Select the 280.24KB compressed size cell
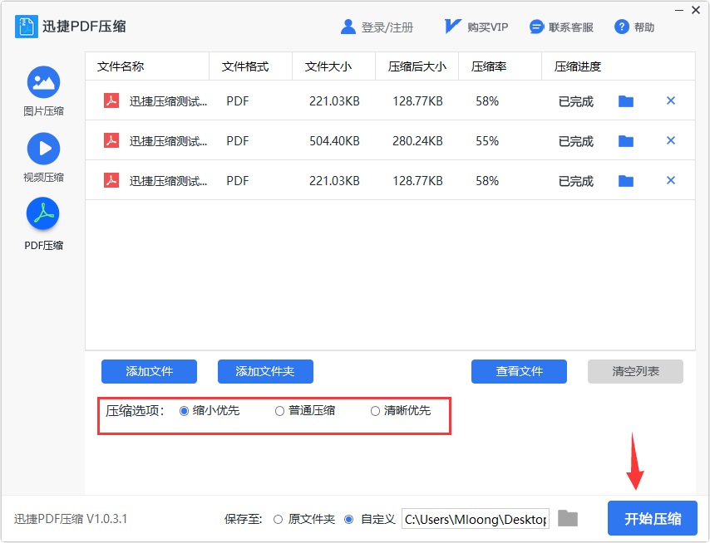This screenshot has height=543, width=710. 417,141
